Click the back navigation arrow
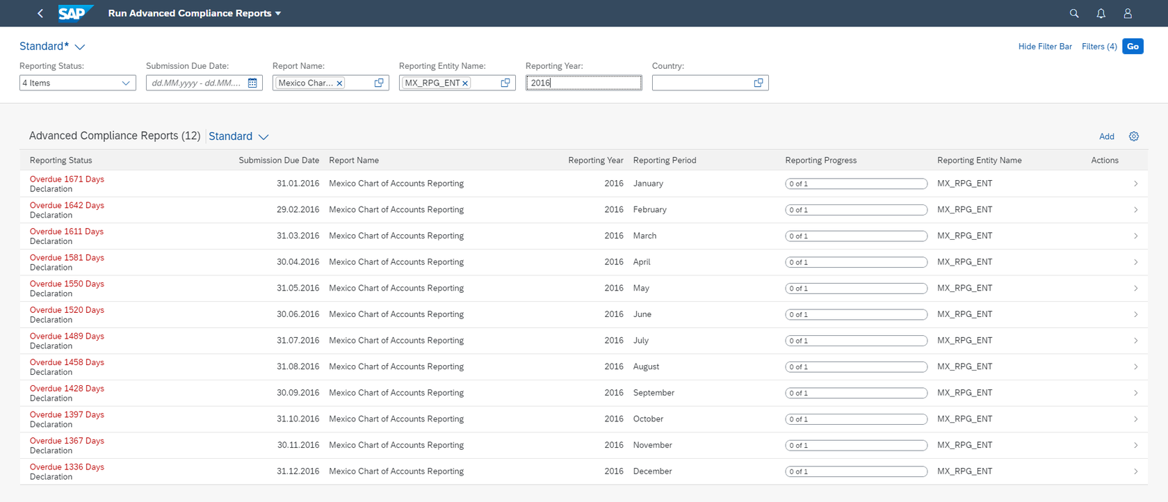Screen dimensions: 1168x502 (40, 13)
